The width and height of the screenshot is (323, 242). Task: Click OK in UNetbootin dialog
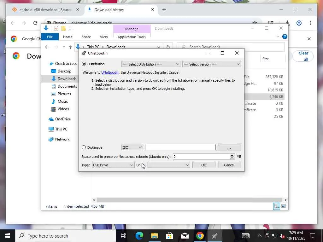(204, 165)
